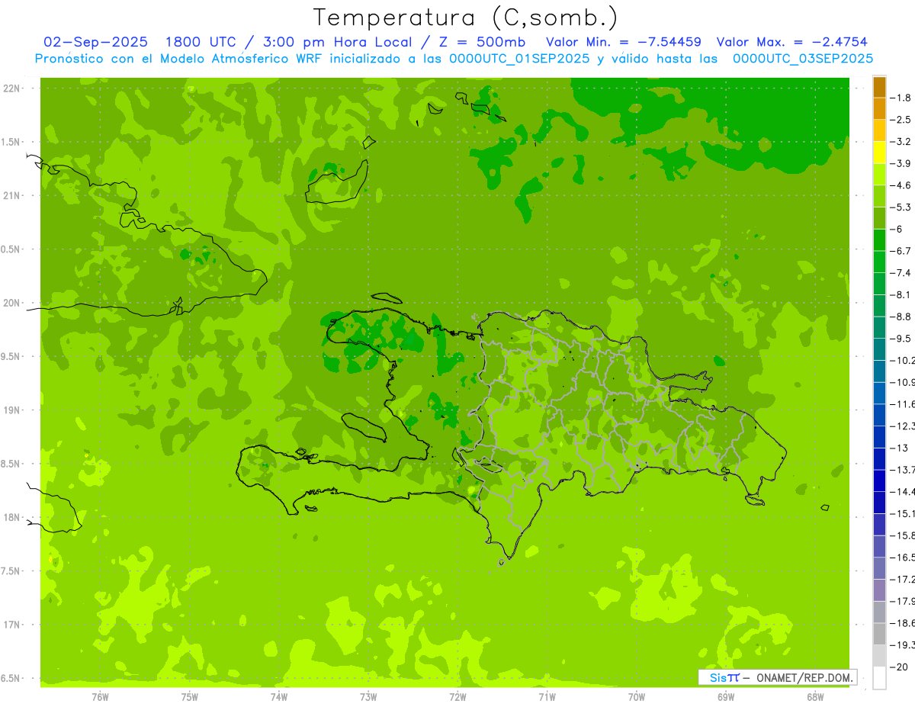The width and height of the screenshot is (915, 707).
Task: Click the '76W' longitude label
Action: 100,697
